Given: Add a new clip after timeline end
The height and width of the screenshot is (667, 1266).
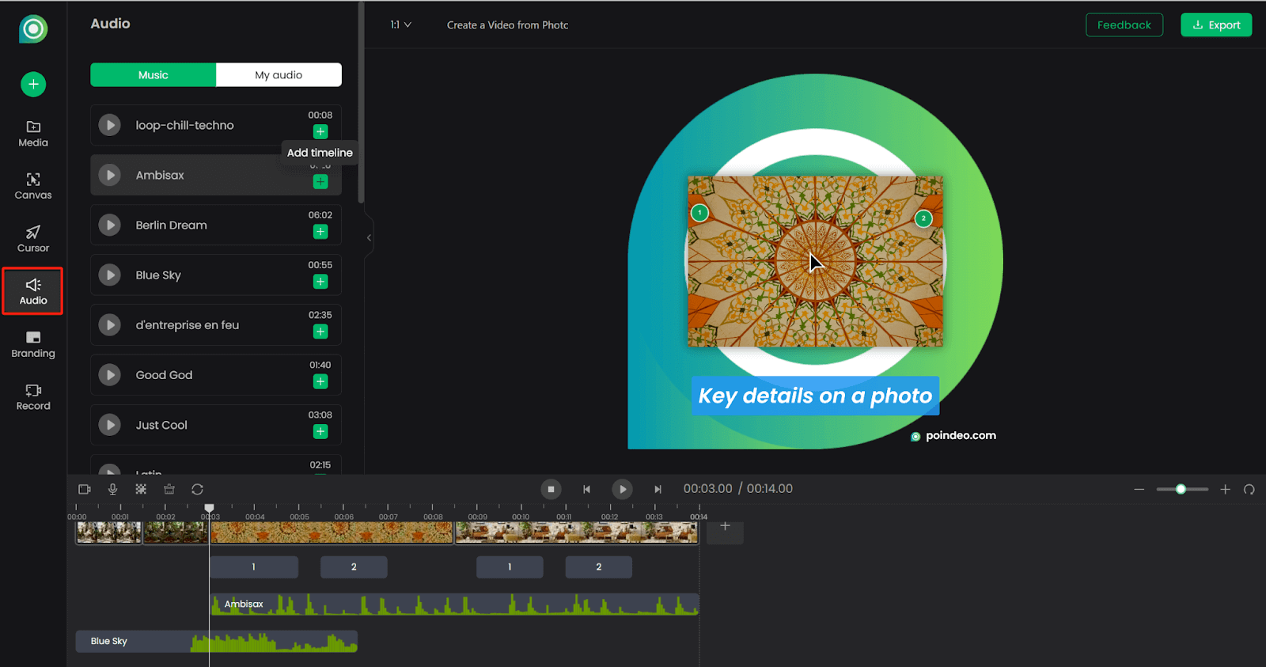Looking at the screenshot, I should [x=725, y=526].
